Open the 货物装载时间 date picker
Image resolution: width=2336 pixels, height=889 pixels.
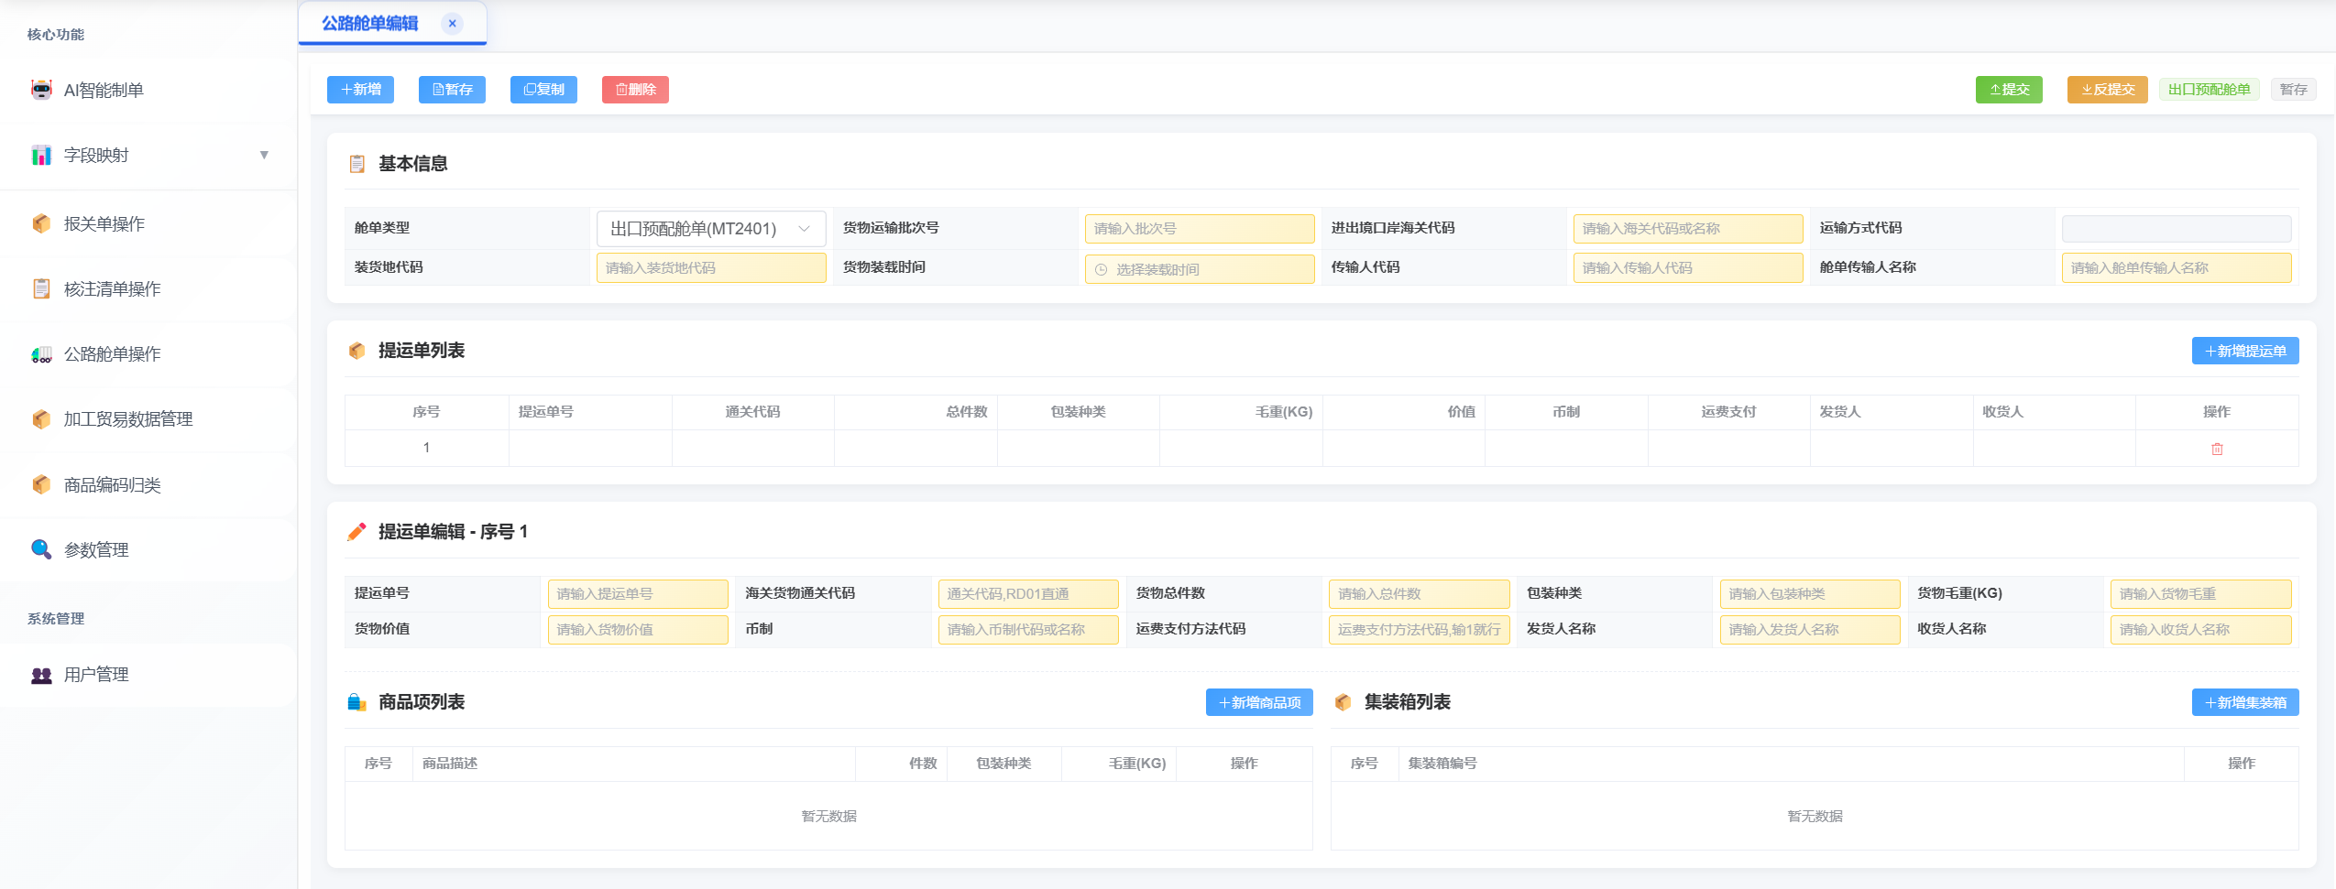tap(1200, 269)
